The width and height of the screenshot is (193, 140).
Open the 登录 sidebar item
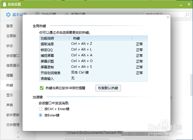point(10,26)
